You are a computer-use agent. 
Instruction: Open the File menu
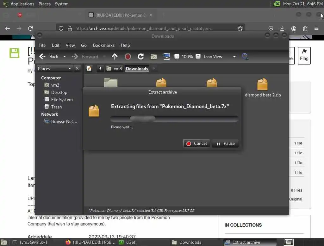[x=42, y=45]
